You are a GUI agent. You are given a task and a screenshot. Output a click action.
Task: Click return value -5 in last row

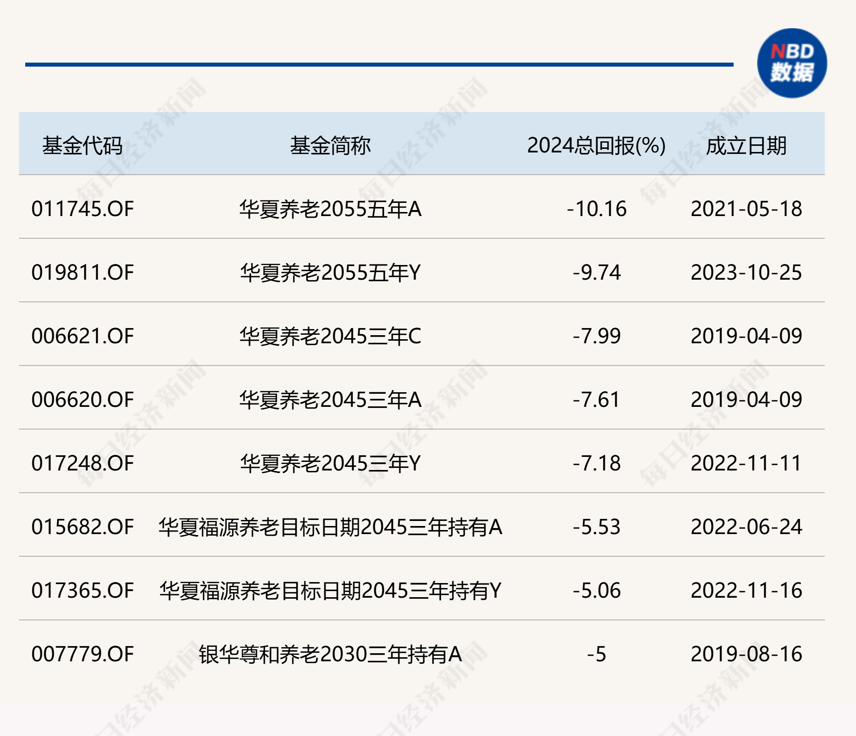597,654
